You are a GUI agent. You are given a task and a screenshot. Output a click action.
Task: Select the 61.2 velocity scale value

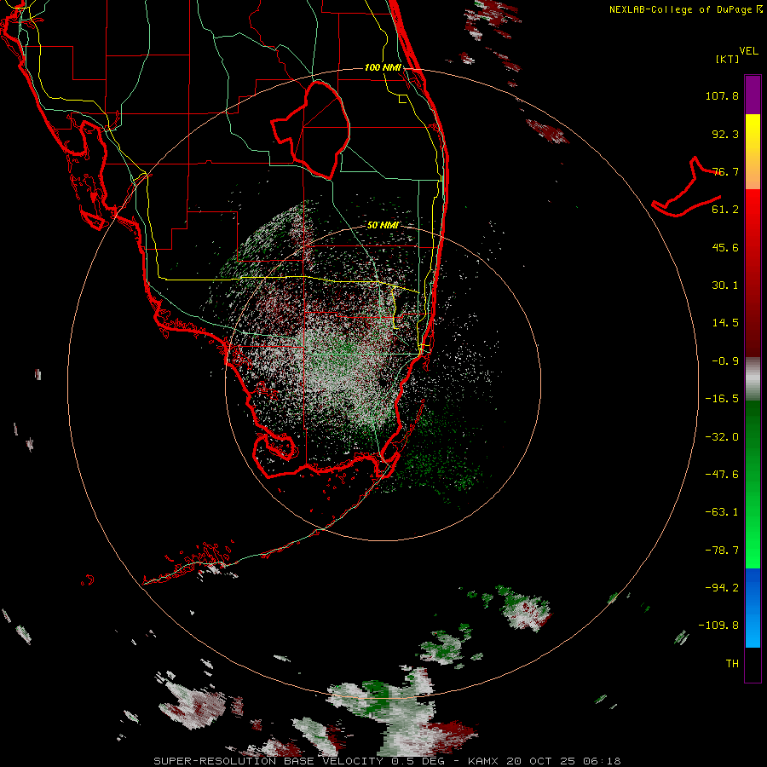click(x=725, y=210)
